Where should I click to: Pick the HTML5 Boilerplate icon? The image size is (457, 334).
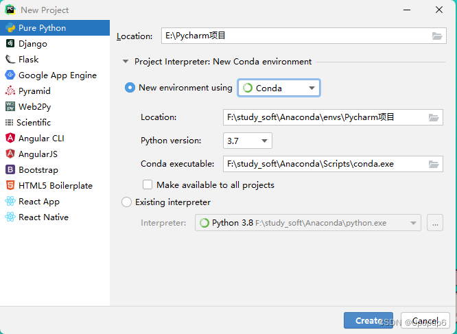coord(10,185)
